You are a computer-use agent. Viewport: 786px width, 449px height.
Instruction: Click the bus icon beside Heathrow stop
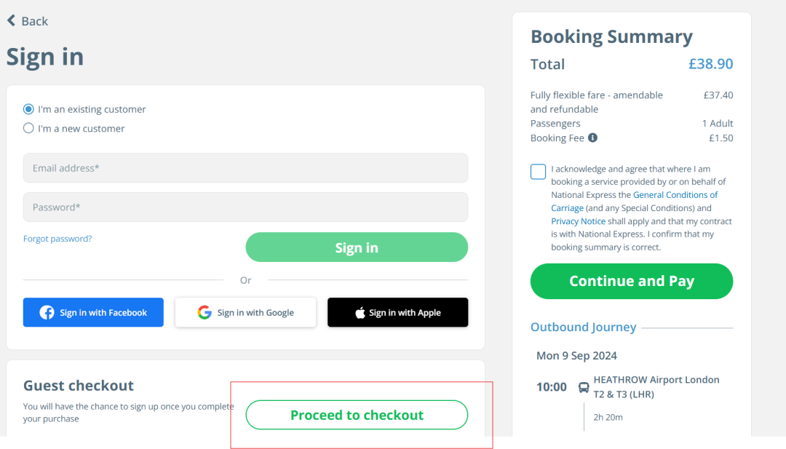point(584,387)
